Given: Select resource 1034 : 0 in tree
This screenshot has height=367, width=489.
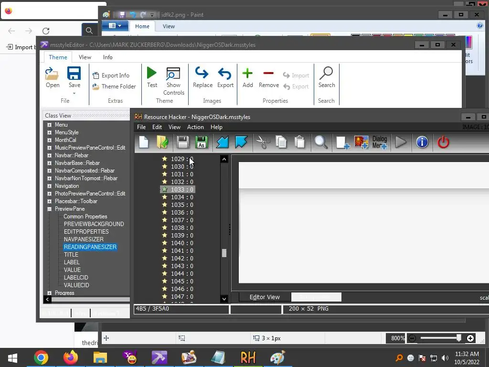Looking at the screenshot, I should [182, 197].
